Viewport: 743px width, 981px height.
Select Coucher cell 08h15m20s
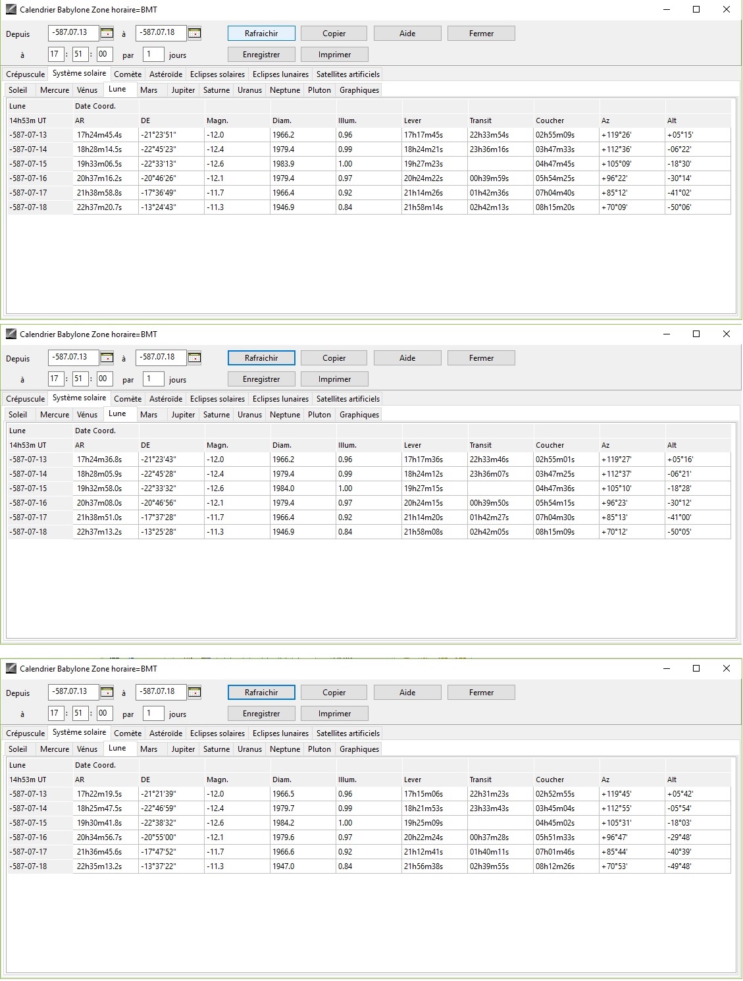pos(566,207)
